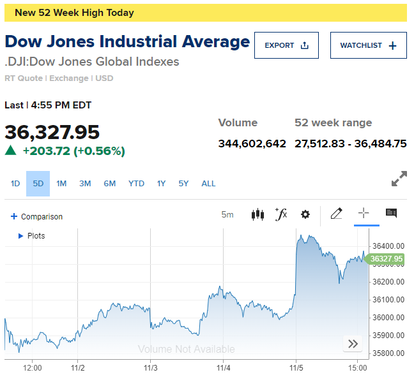Click the 11/5 date marker on axis

[x=296, y=368]
